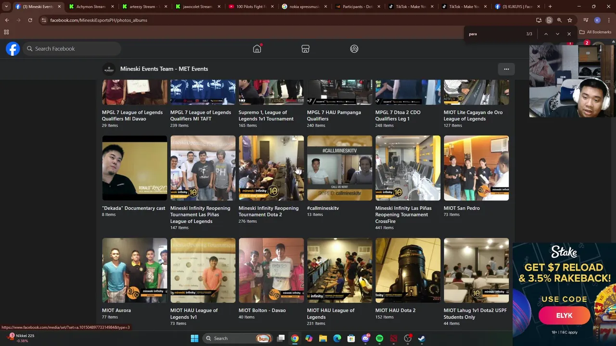Jump to previous find result
This screenshot has height=346, width=616.
point(546,34)
